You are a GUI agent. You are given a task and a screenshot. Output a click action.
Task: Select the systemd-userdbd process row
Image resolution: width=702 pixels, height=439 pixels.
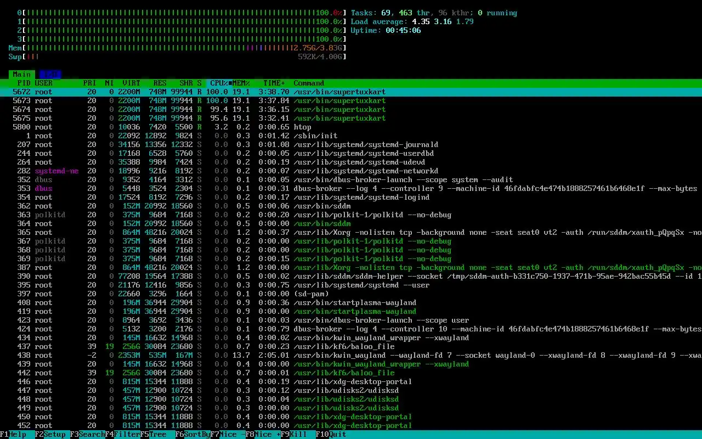coord(351,153)
